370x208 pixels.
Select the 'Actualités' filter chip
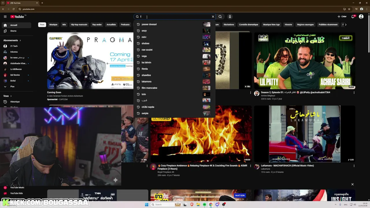pos(111,25)
